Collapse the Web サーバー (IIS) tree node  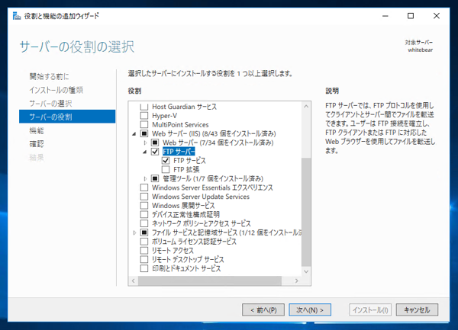tap(134, 134)
